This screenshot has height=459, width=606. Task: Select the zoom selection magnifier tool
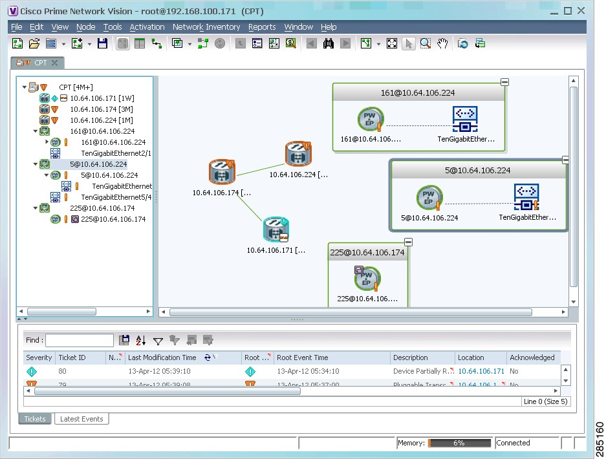point(426,43)
